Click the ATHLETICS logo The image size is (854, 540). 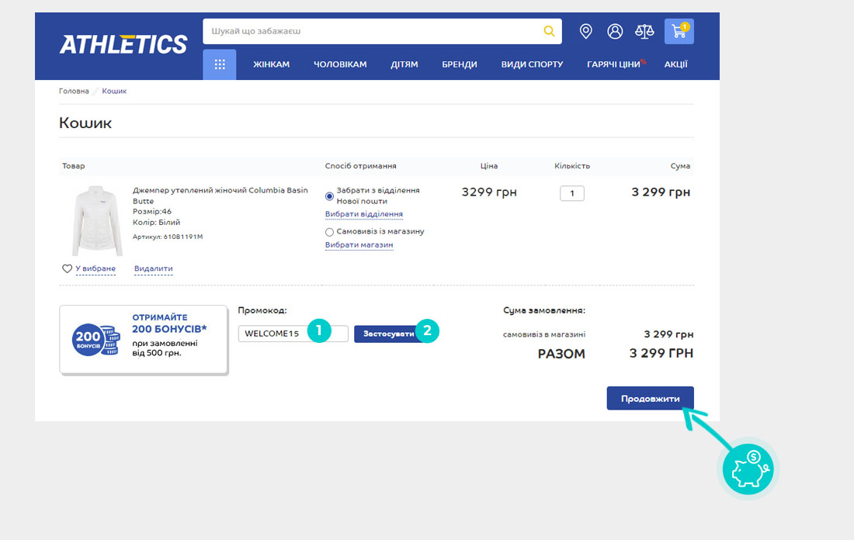[123, 44]
